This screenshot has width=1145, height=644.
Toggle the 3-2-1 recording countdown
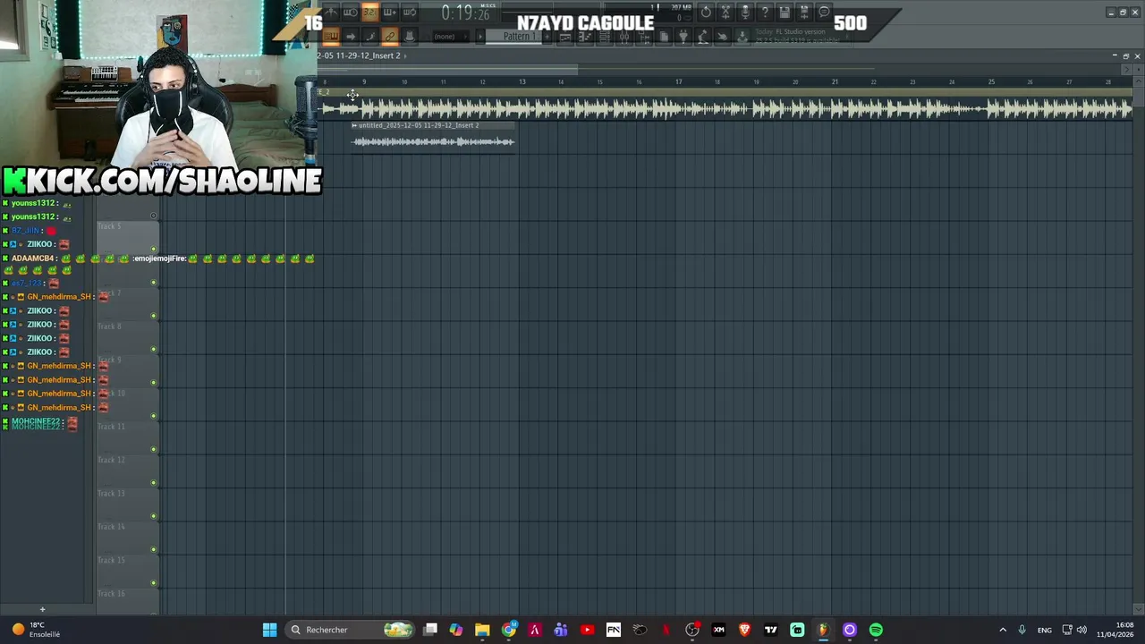pos(370,13)
